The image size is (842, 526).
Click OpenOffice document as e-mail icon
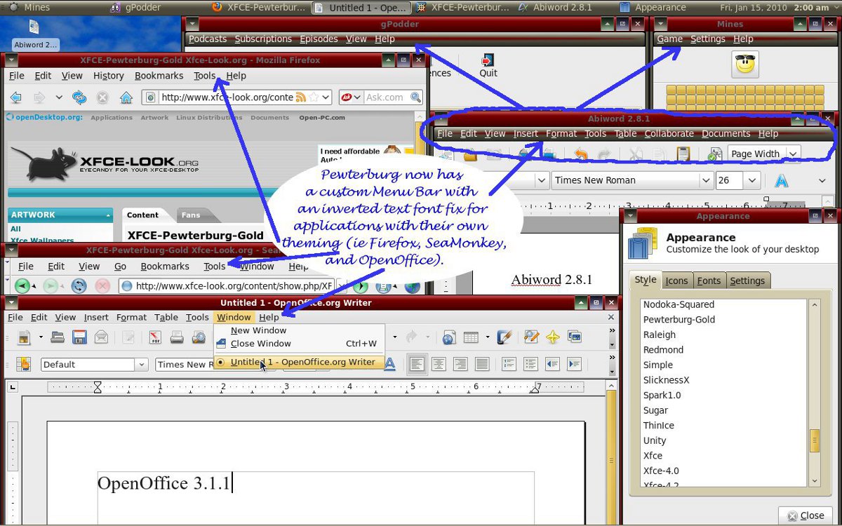(x=101, y=337)
